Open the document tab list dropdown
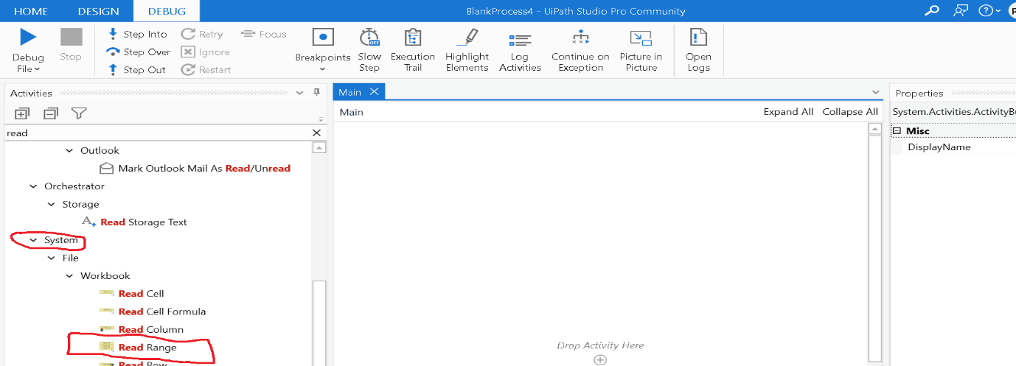1016x366 pixels. [x=876, y=93]
